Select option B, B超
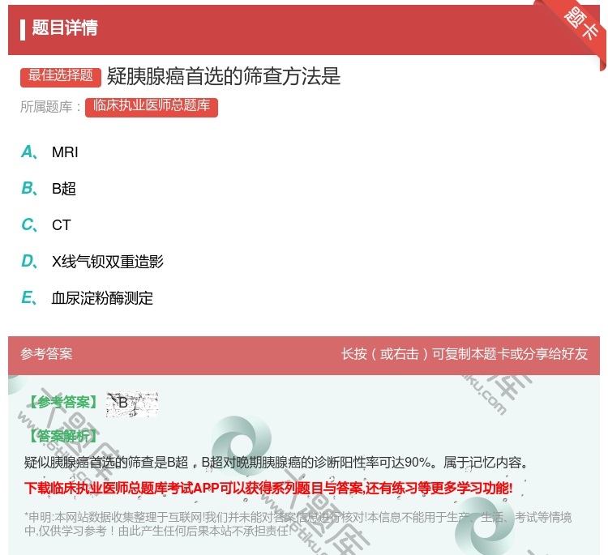608x555 pixels. (x=49, y=188)
